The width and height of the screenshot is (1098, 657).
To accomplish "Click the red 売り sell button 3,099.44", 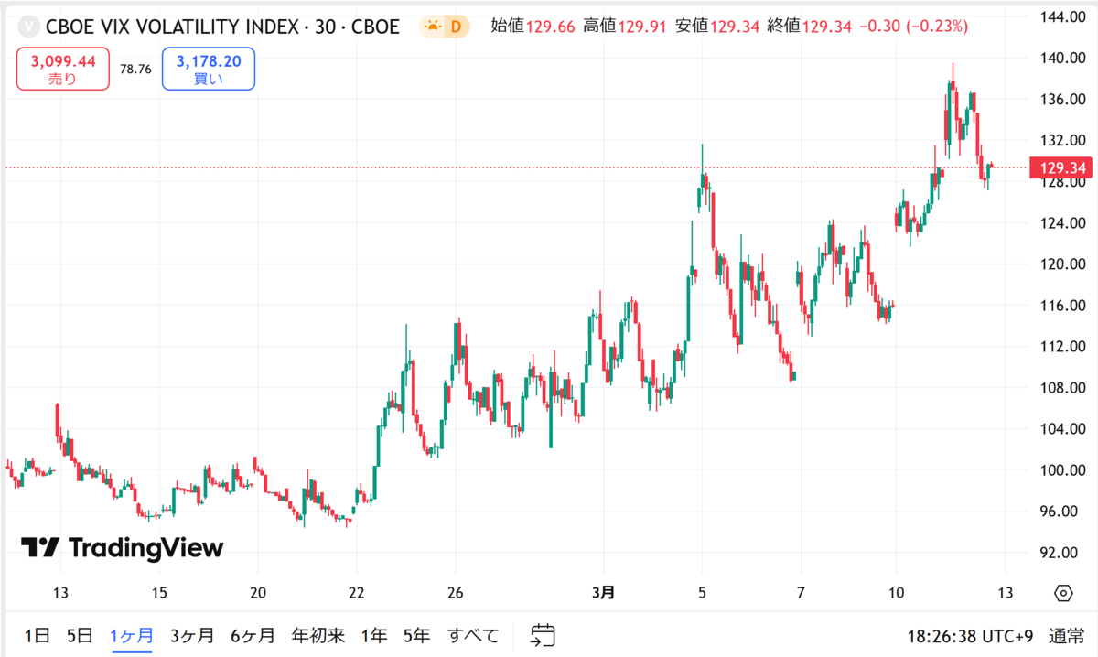I will (63, 70).
